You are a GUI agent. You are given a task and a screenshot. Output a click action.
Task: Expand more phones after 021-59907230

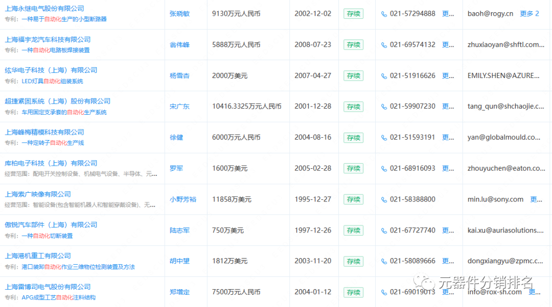[448, 106]
